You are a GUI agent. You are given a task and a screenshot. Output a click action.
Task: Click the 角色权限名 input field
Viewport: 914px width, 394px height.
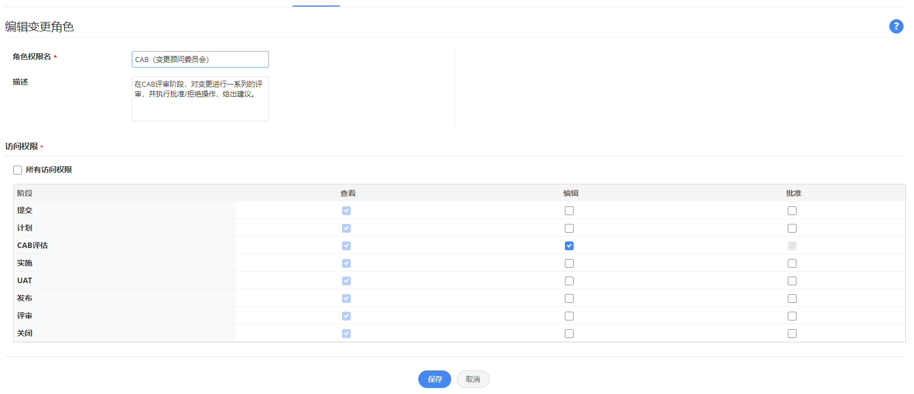(x=200, y=59)
